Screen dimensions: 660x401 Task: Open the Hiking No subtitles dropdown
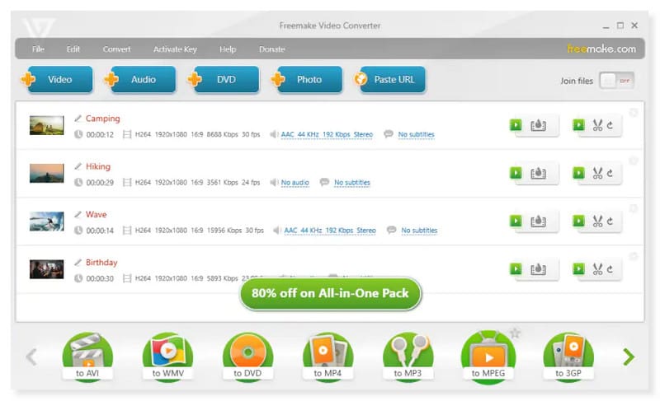coord(351,183)
